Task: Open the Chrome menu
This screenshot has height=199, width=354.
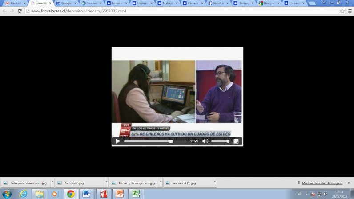Action: coord(350,11)
